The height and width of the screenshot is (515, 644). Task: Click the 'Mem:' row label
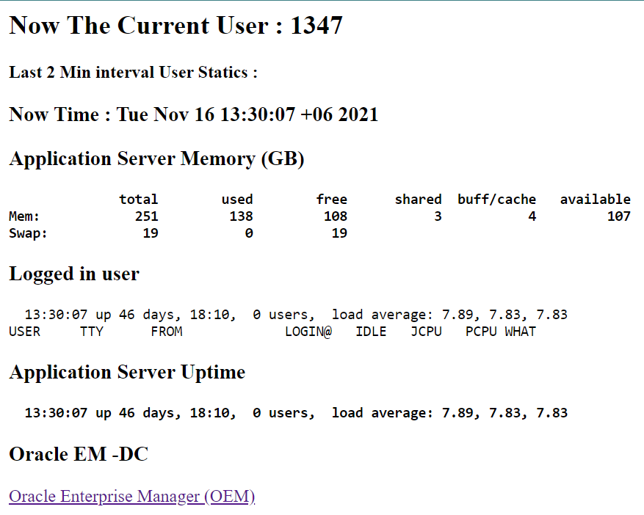click(24, 216)
